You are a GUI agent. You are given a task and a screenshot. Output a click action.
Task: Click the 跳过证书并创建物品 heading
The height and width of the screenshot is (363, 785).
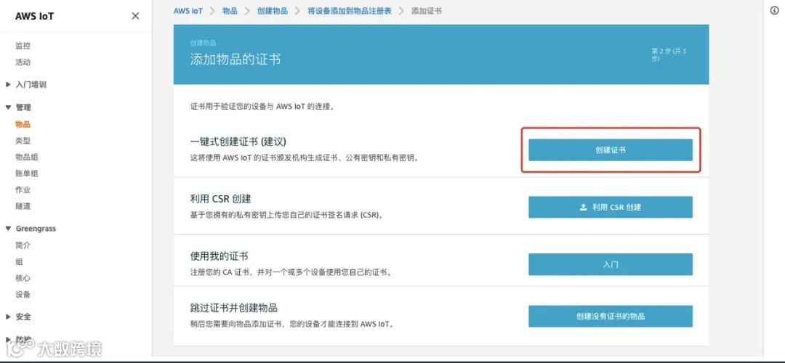[234, 308]
